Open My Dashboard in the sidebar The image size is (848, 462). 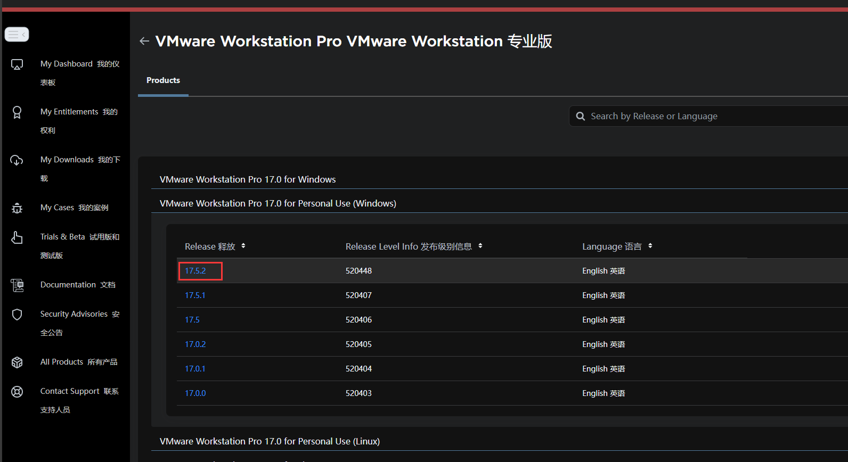point(80,73)
